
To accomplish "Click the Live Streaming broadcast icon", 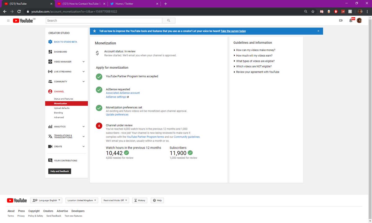I will coord(50,71).
